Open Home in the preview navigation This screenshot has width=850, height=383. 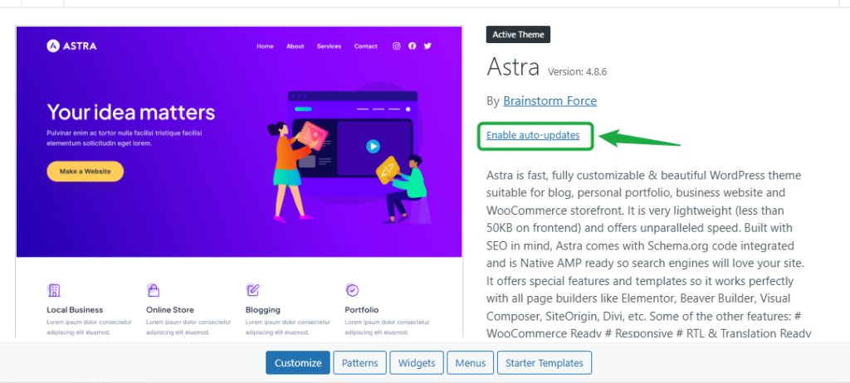pyautogui.click(x=265, y=46)
